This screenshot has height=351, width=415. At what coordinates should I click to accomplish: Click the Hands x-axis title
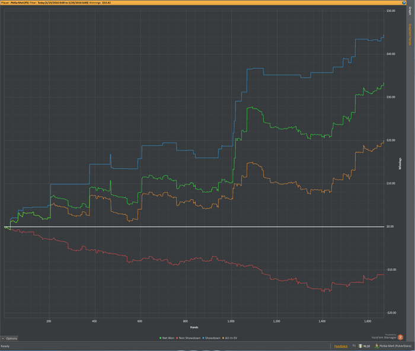click(x=194, y=327)
